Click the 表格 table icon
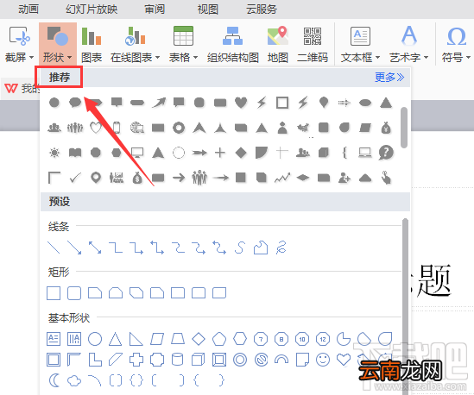The height and width of the screenshot is (395, 474). coord(183,36)
